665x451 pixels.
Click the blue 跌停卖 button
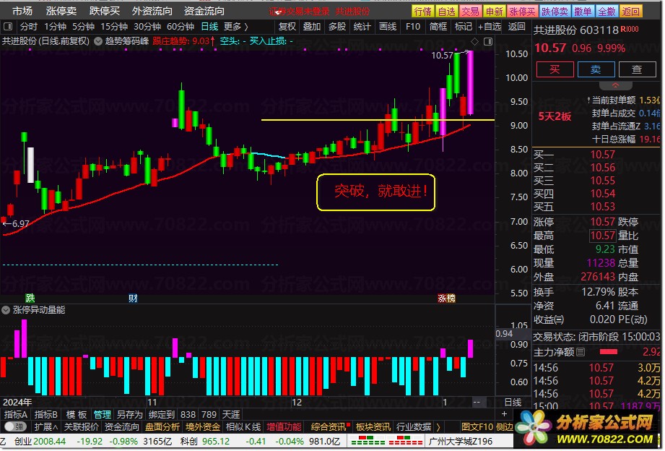[x=555, y=12]
